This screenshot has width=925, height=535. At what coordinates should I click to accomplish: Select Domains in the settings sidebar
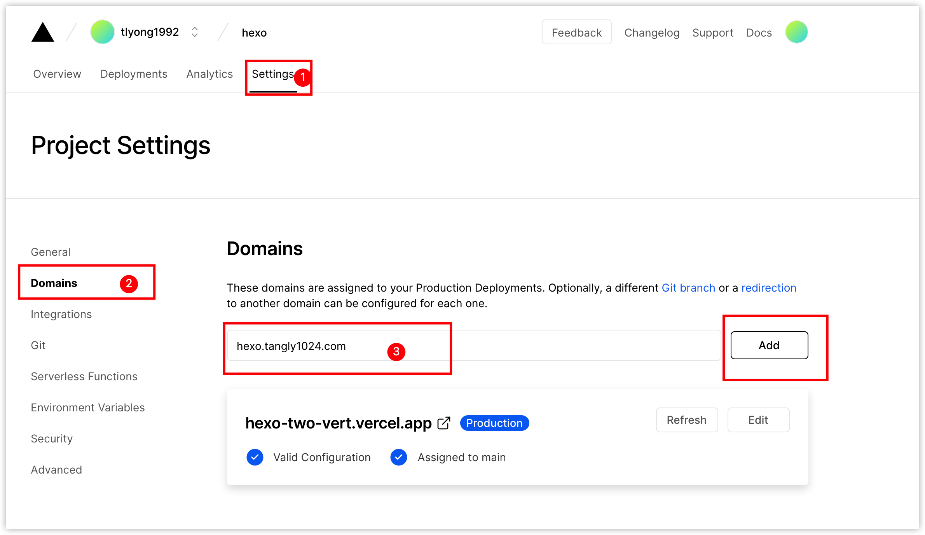pos(54,283)
